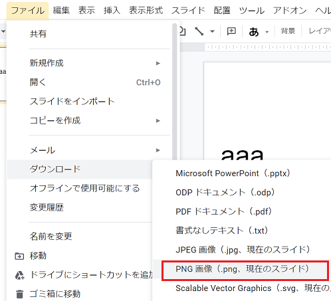Open the あ input tools dropdown arrow

coord(267,32)
